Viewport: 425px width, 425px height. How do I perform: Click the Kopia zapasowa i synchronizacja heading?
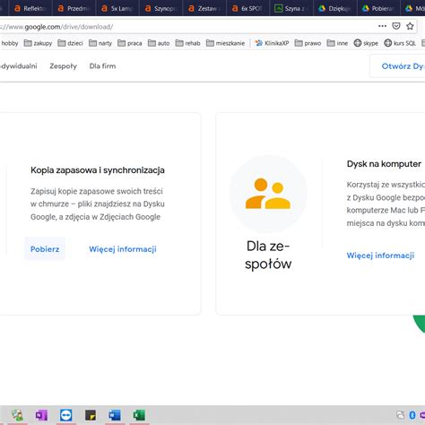pos(98,170)
